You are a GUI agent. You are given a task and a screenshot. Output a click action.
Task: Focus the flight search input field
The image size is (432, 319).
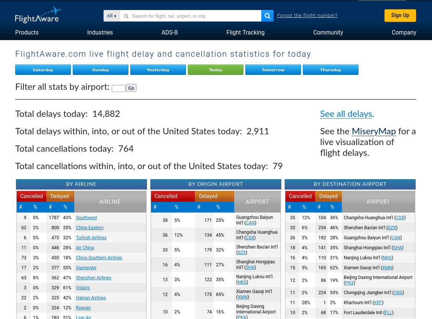pos(191,16)
